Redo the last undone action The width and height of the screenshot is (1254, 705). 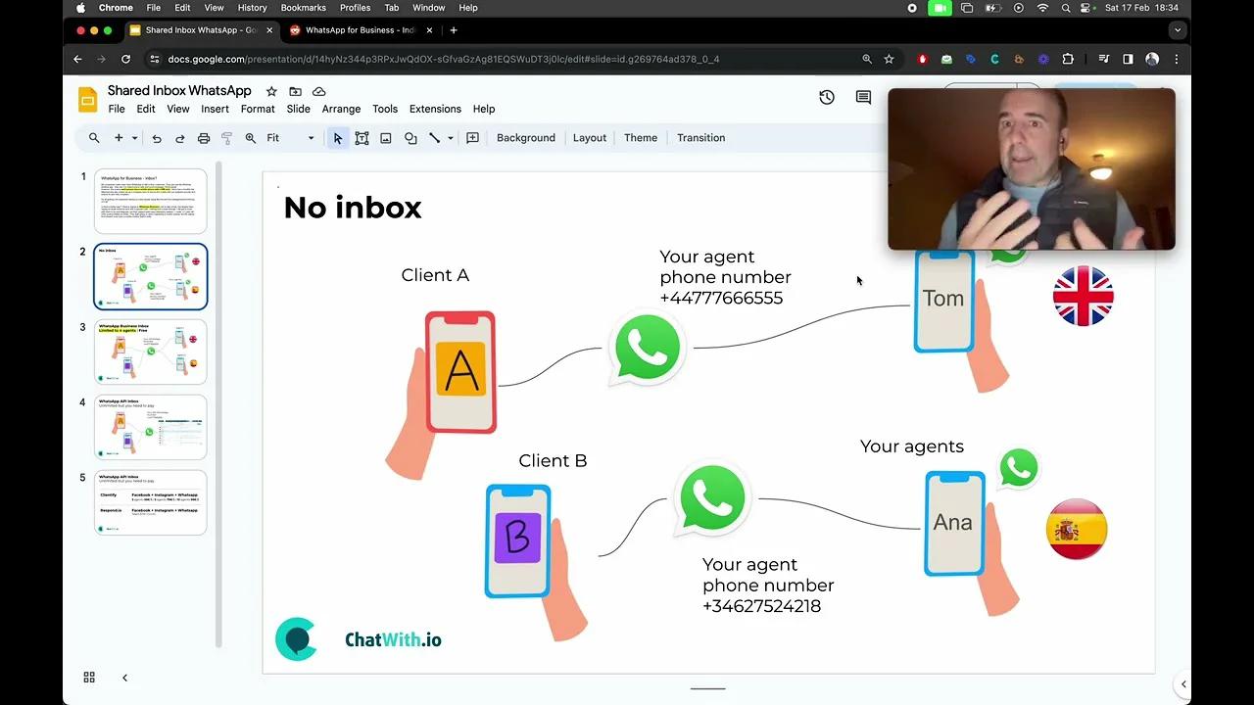[180, 138]
